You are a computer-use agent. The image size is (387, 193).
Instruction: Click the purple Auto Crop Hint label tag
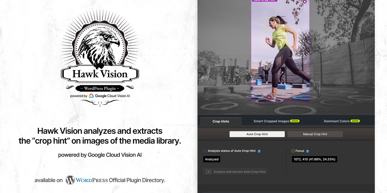[x=265, y=0]
